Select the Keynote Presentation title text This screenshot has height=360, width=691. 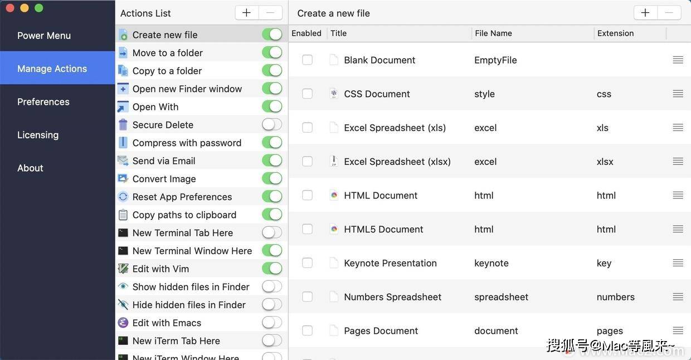(390, 263)
